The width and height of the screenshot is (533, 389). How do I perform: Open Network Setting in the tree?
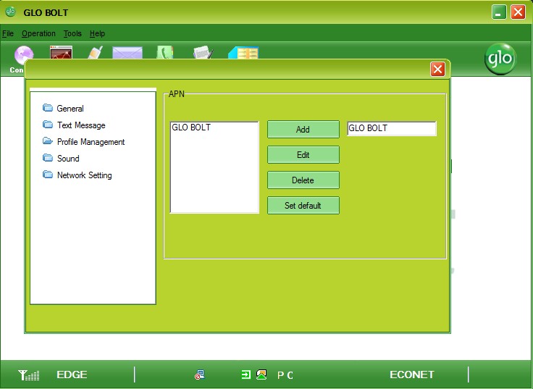(84, 175)
